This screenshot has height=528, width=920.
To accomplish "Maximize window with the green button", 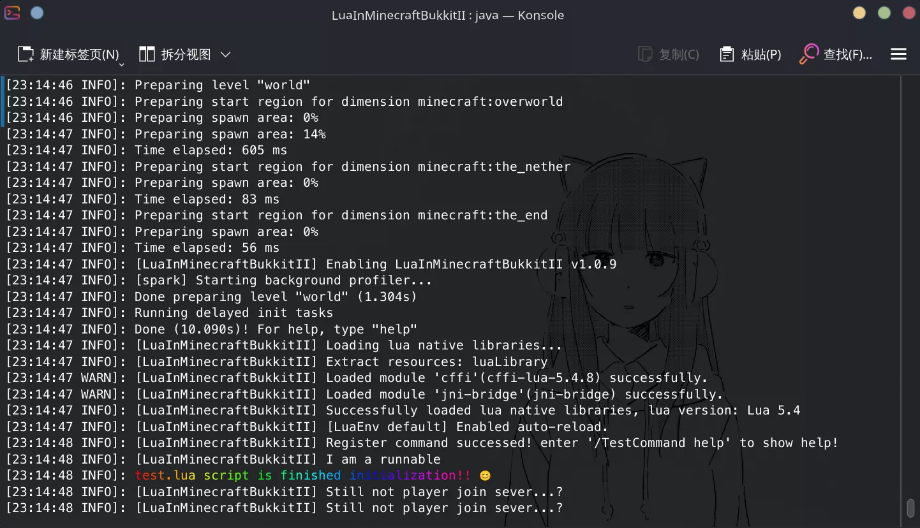I will click(884, 13).
